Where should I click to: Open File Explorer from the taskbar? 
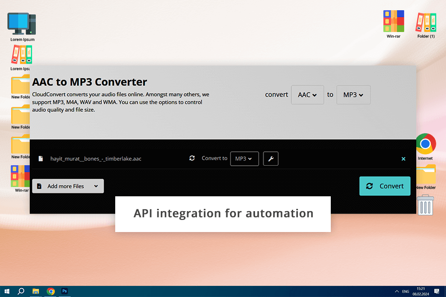pyautogui.click(x=36, y=291)
